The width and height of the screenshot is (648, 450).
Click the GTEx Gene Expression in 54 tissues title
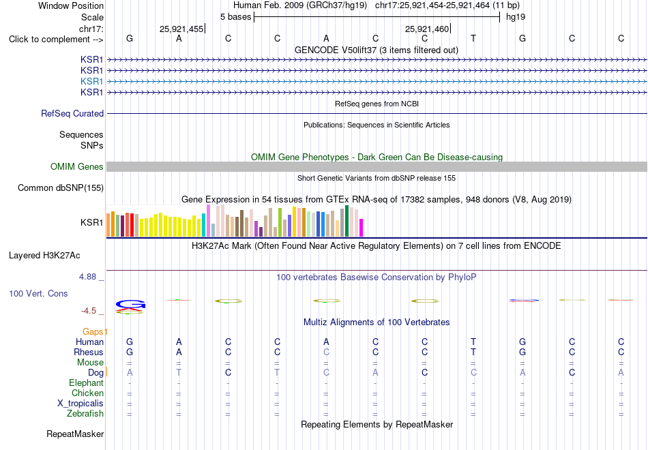coord(377,200)
